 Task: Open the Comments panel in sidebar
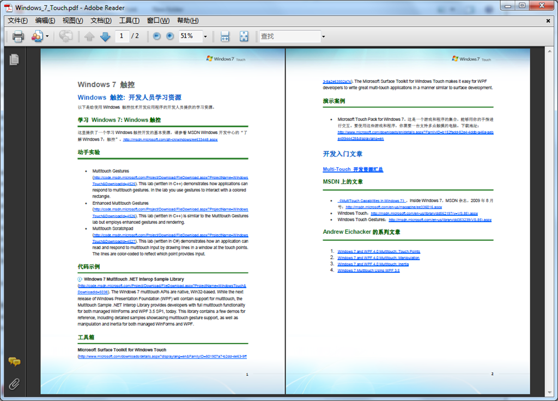[14, 362]
